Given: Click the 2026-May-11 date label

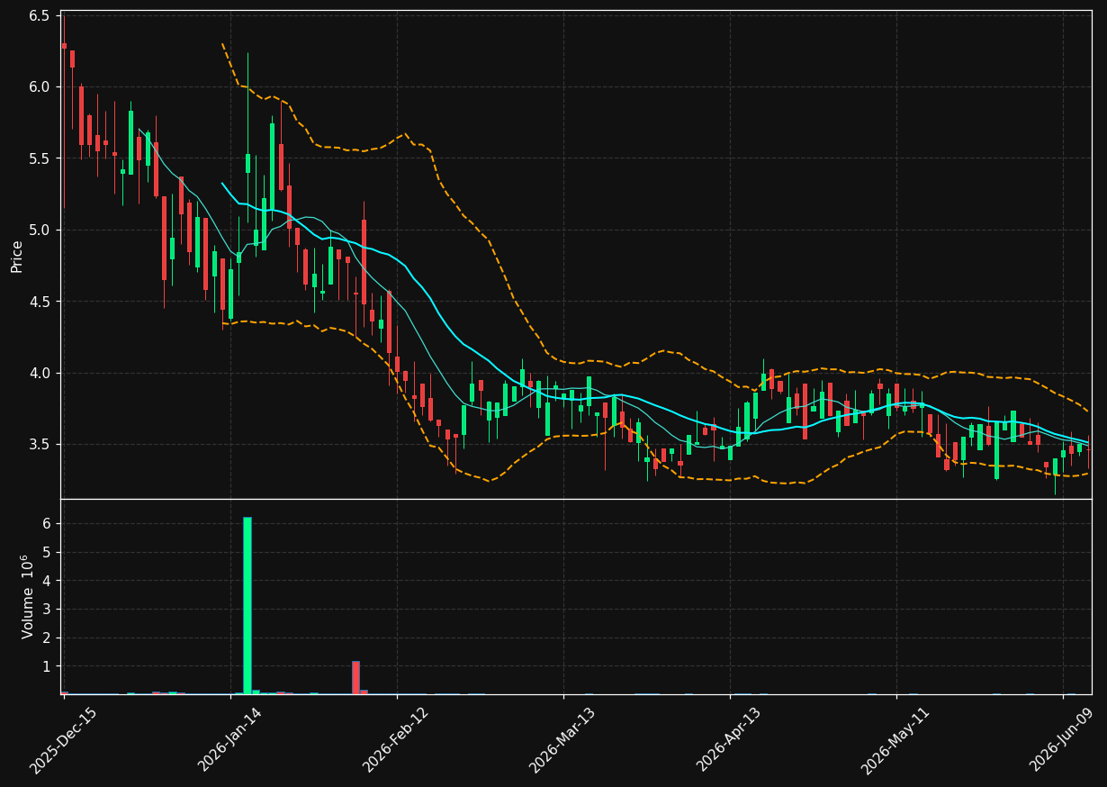Looking at the screenshot, I should [895, 740].
